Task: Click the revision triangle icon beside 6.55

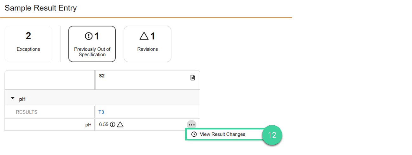Action: point(120,125)
